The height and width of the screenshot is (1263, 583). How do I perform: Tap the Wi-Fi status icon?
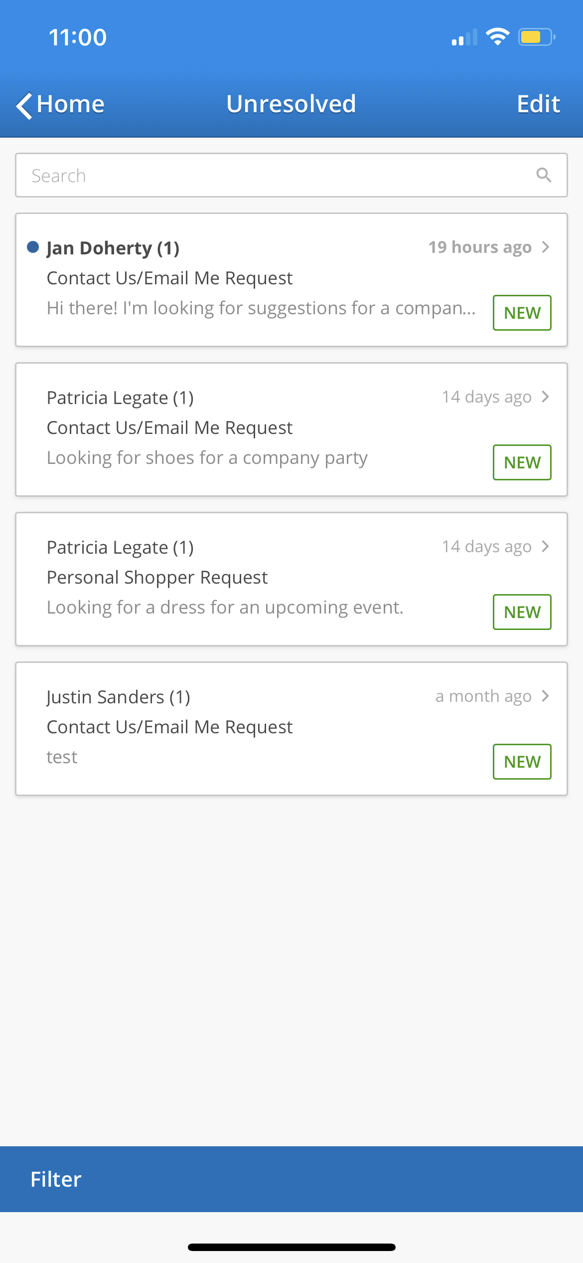(x=497, y=37)
